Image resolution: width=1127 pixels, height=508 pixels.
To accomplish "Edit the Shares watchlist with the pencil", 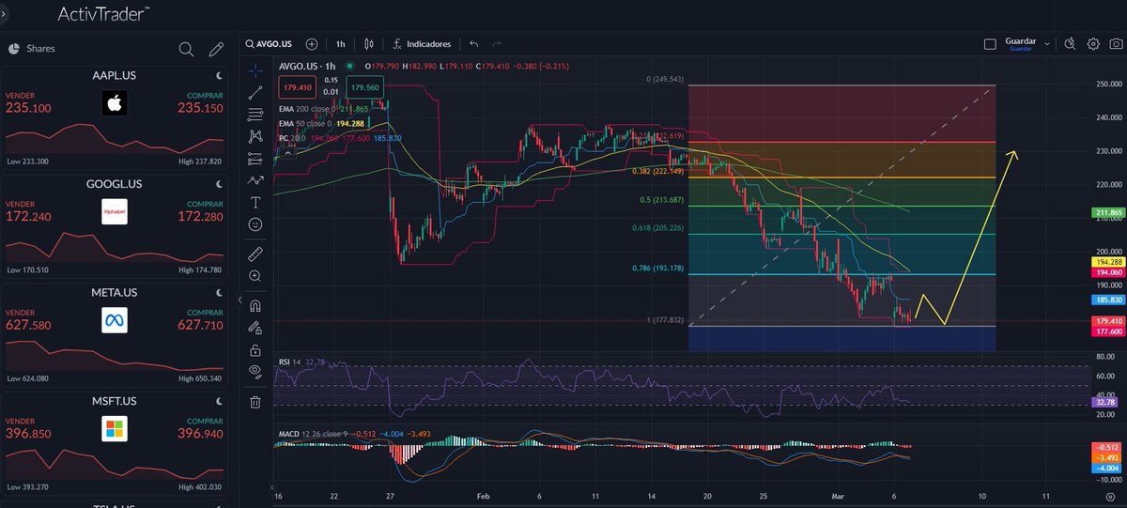I will click(216, 49).
